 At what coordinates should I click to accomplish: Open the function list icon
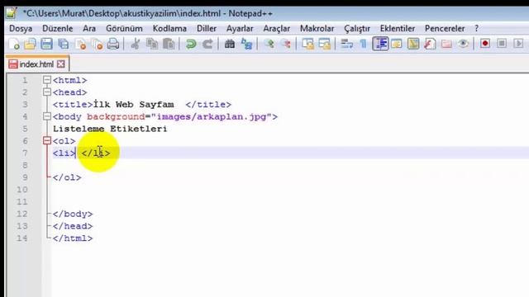click(x=430, y=44)
